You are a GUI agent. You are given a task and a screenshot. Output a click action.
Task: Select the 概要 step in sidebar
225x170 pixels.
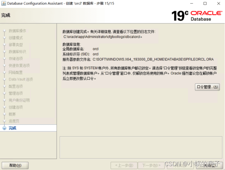[12, 114]
